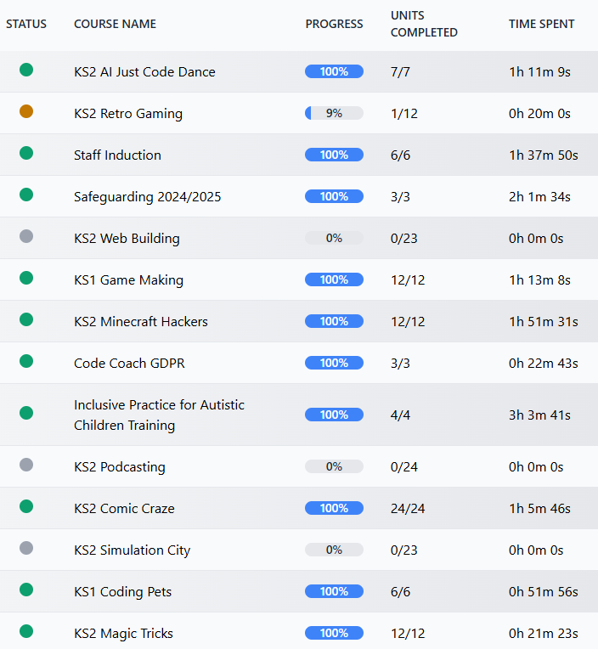This screenshot has width=598, height=649.
Task: Sort by the Progress column header
Action: pyautogui.click(x=334, y=24)
